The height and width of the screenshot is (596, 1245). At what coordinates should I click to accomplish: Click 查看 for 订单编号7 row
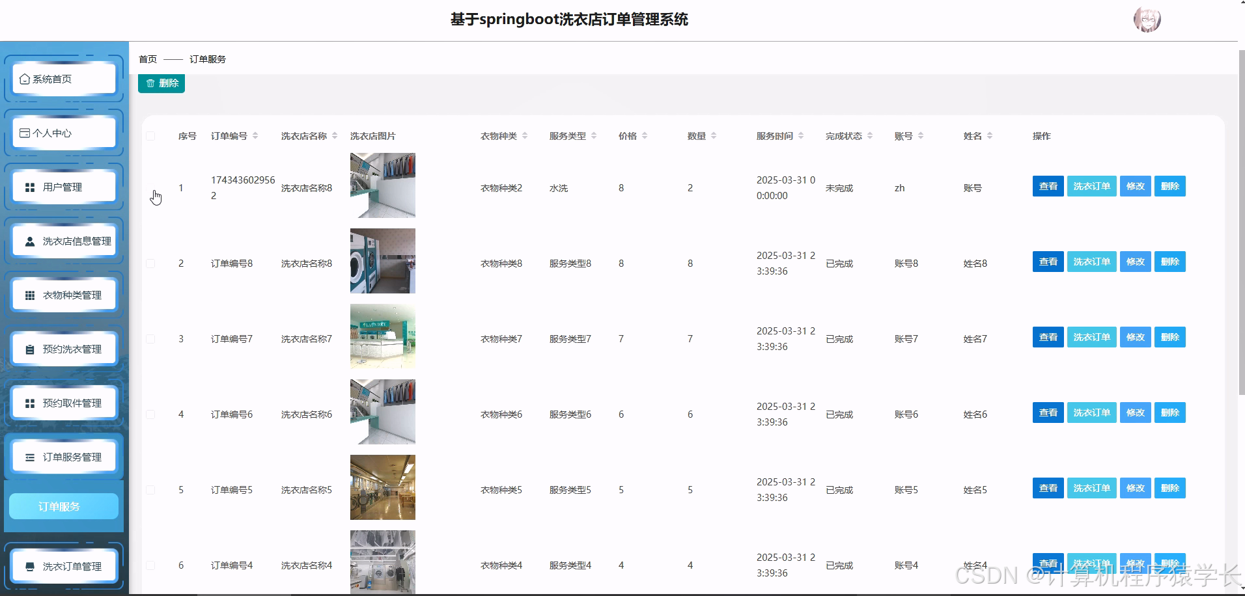click(1048, 337)
